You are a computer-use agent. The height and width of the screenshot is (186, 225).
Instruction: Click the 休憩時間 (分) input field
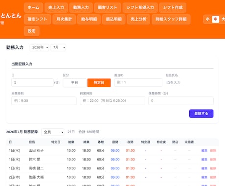click(181, 101)
